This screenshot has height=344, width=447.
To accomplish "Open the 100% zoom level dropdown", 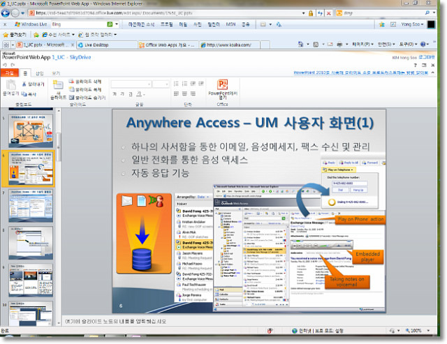I will click(x=428, y=331).
